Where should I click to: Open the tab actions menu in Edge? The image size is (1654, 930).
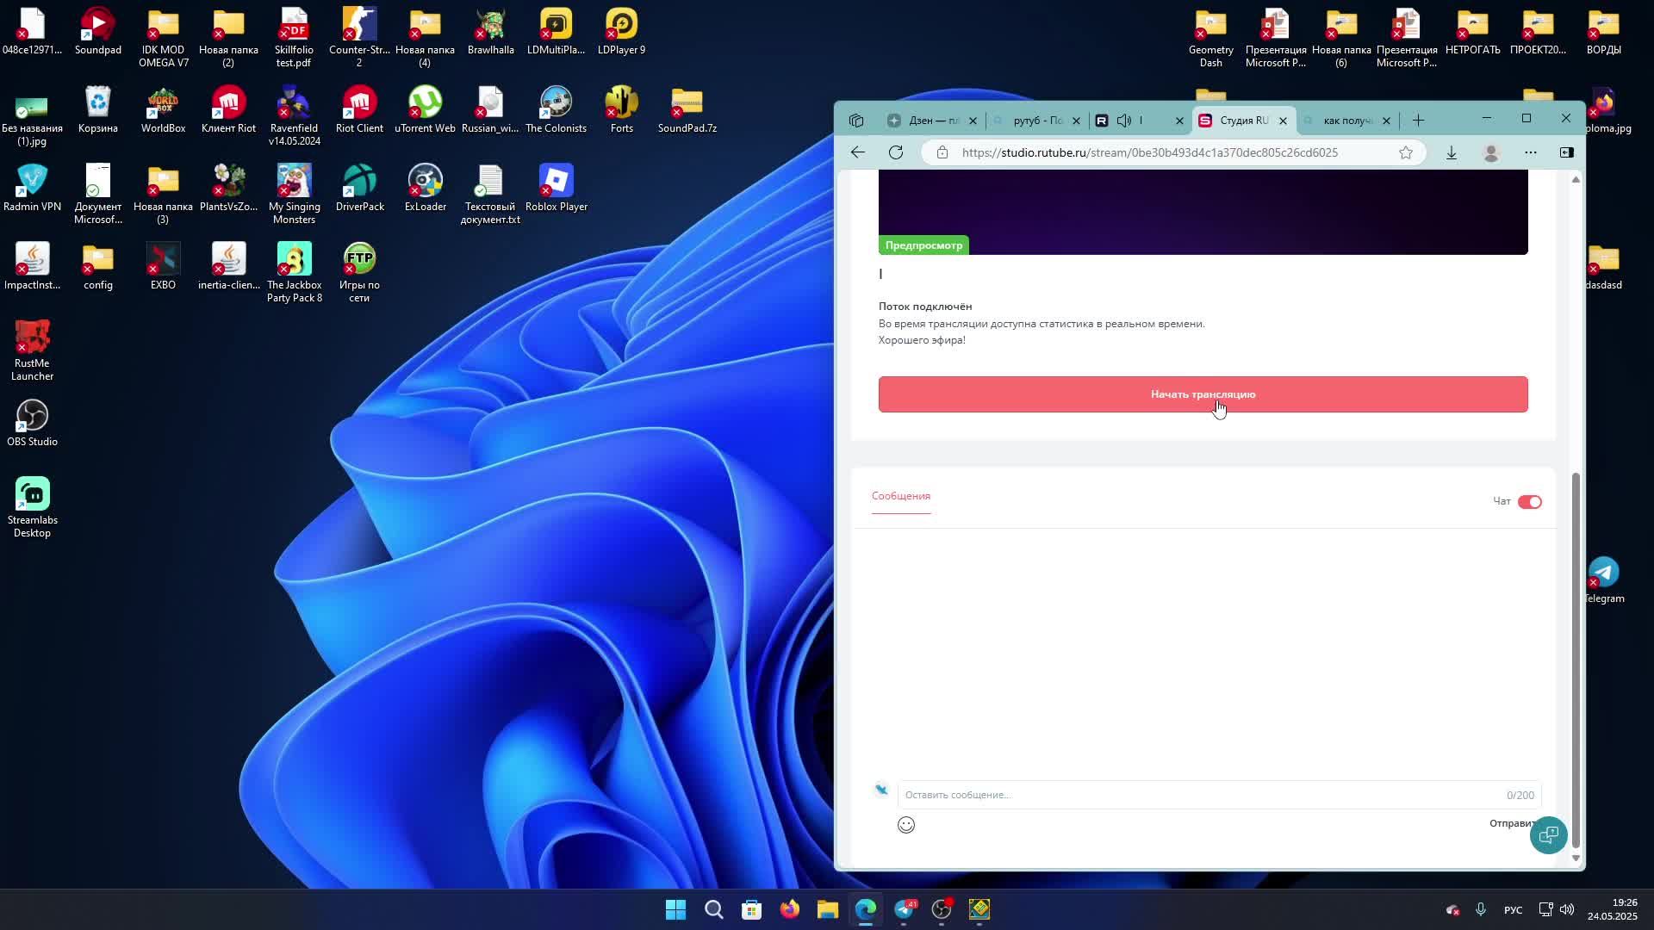[x=856, y=121]
